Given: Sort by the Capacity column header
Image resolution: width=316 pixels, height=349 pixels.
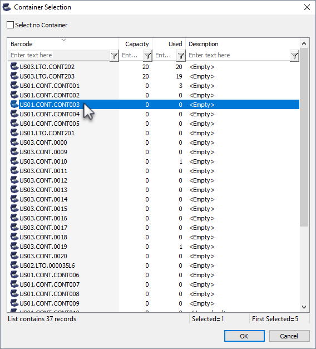Looking at the screenshot, I should 136,44.
